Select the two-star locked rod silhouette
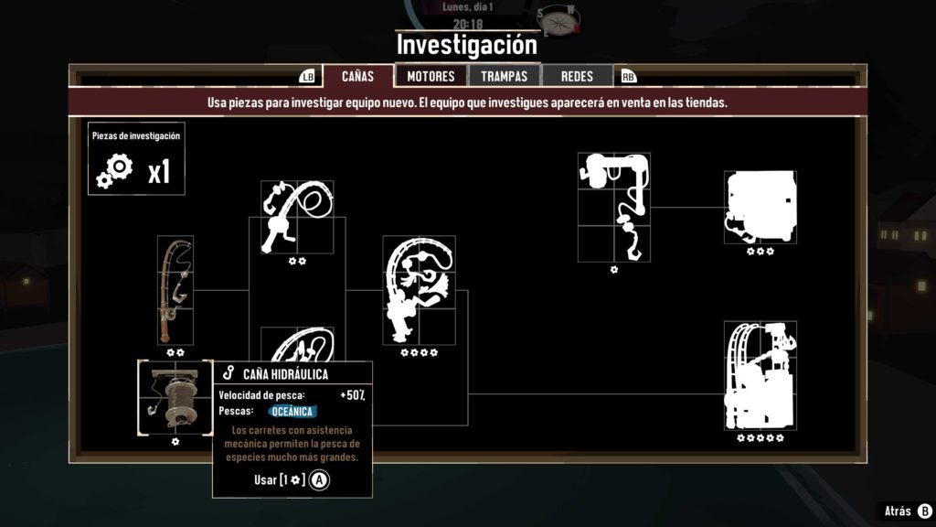The image size is (936, 527). (x=297, y=217)
